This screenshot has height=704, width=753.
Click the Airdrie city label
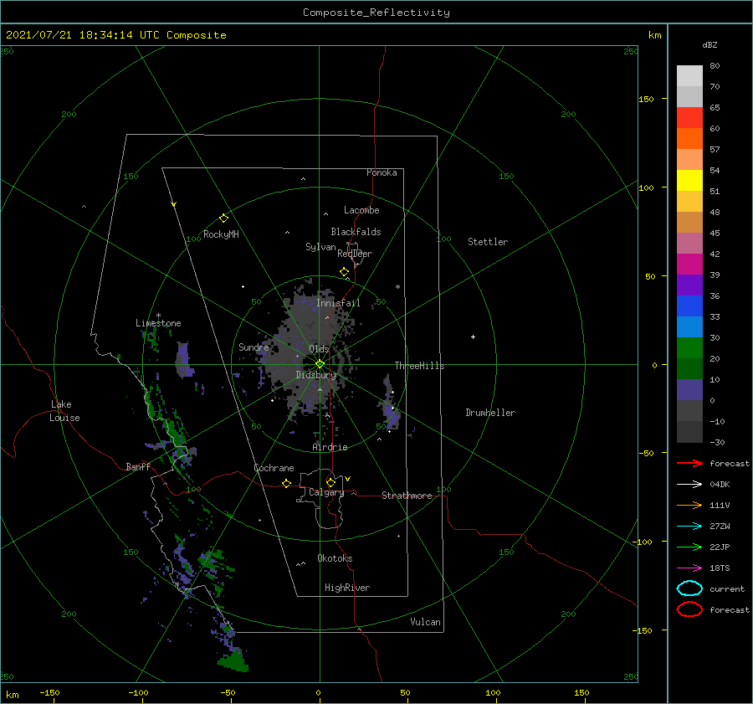point(330,447)
